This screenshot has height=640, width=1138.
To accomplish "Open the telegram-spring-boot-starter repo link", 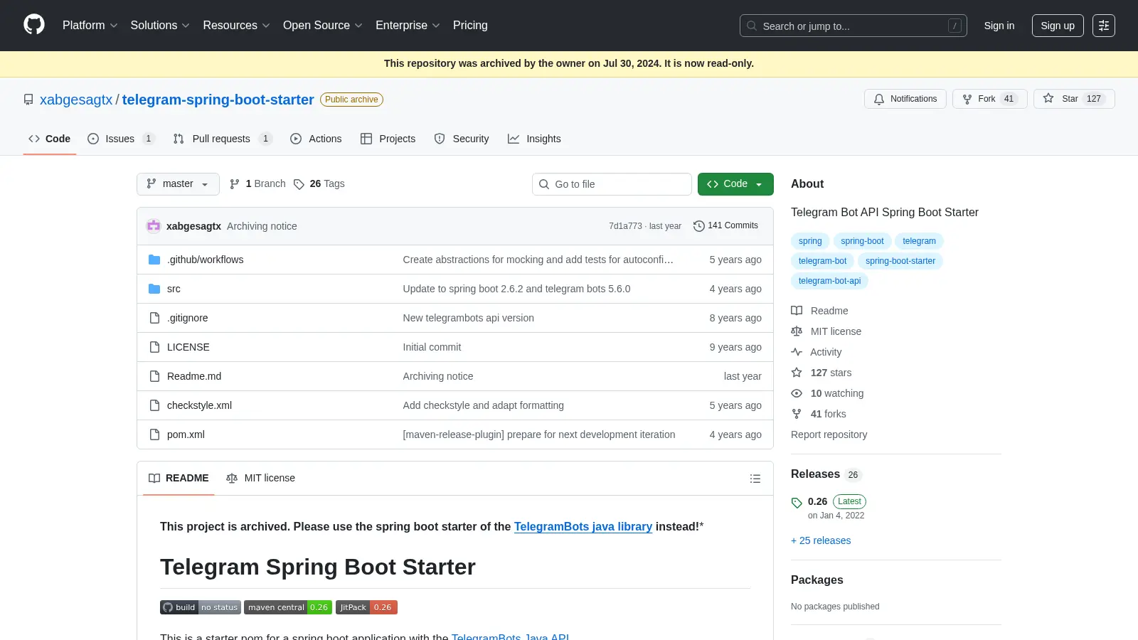I will coord(218,100).
